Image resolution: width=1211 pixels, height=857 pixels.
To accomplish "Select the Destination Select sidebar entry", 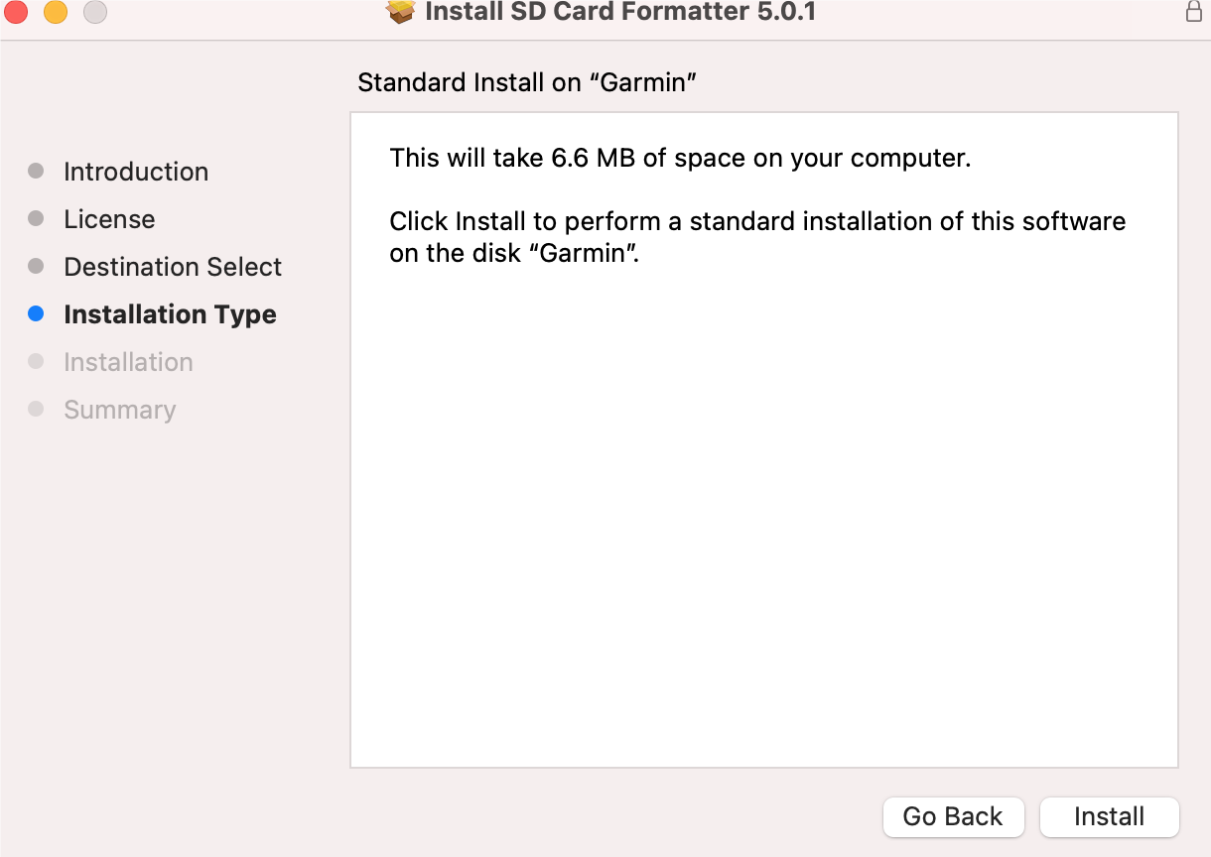I will [172, 266].
